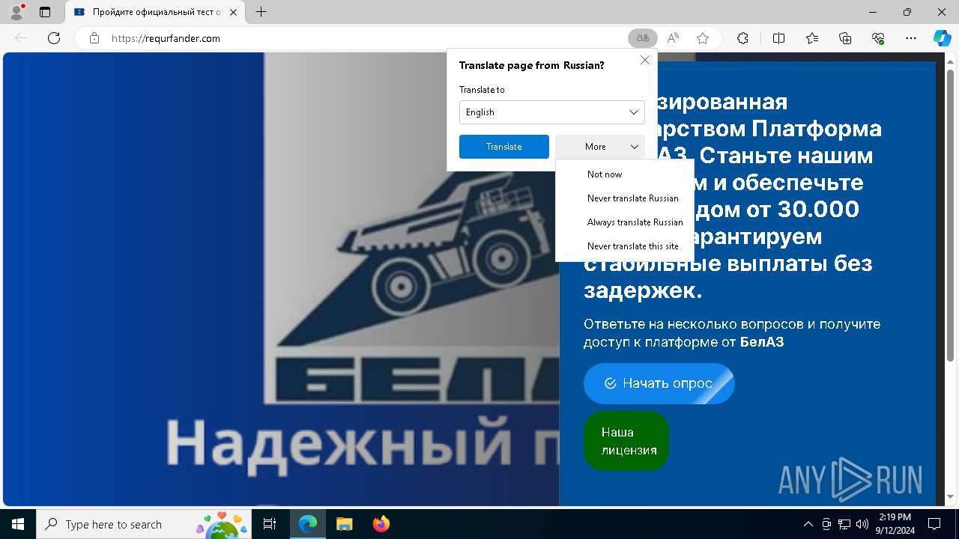Show hidden system tray icons
This screenshot has width=959, height=539.
[808, 524]
